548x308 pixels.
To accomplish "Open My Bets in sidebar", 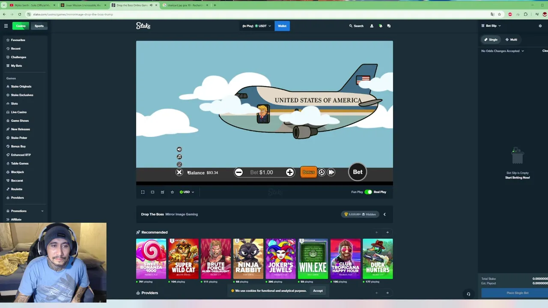I will point(16,66).
